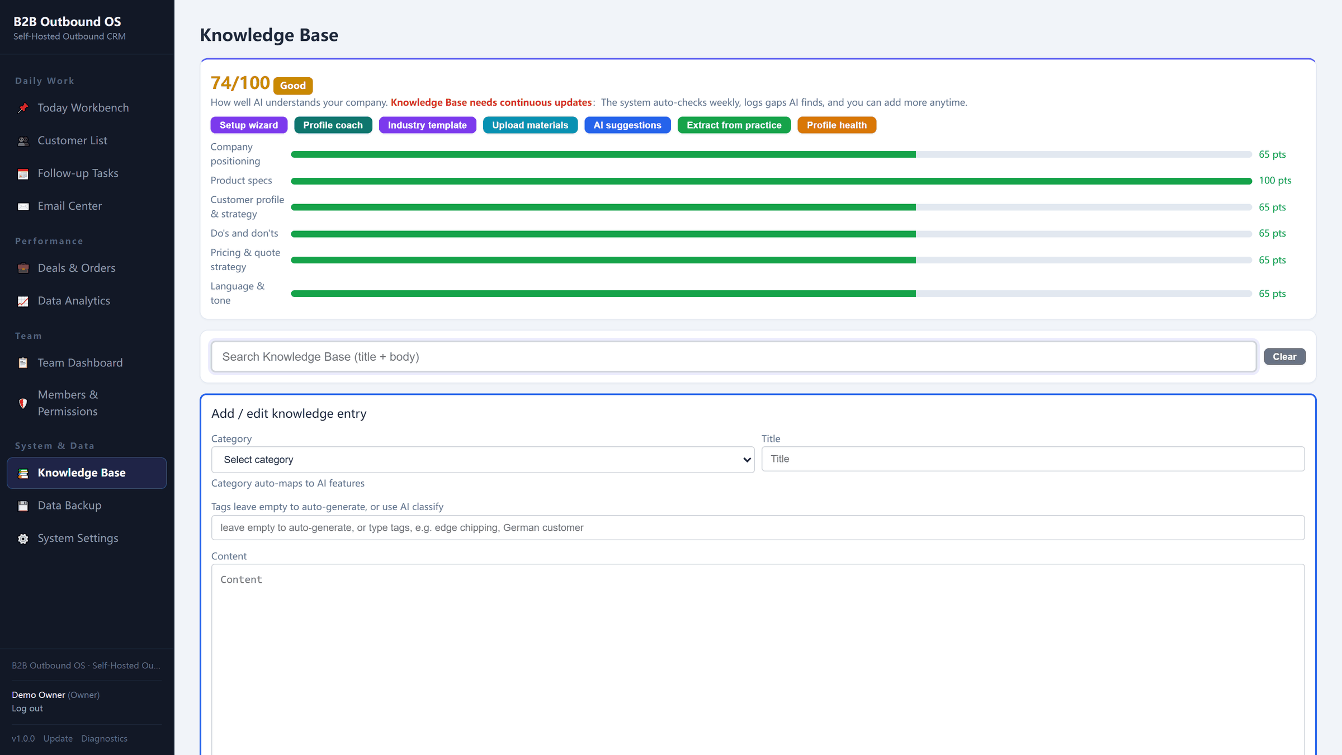Click the chart icon beside Data Analytics

tap(23, 301)
